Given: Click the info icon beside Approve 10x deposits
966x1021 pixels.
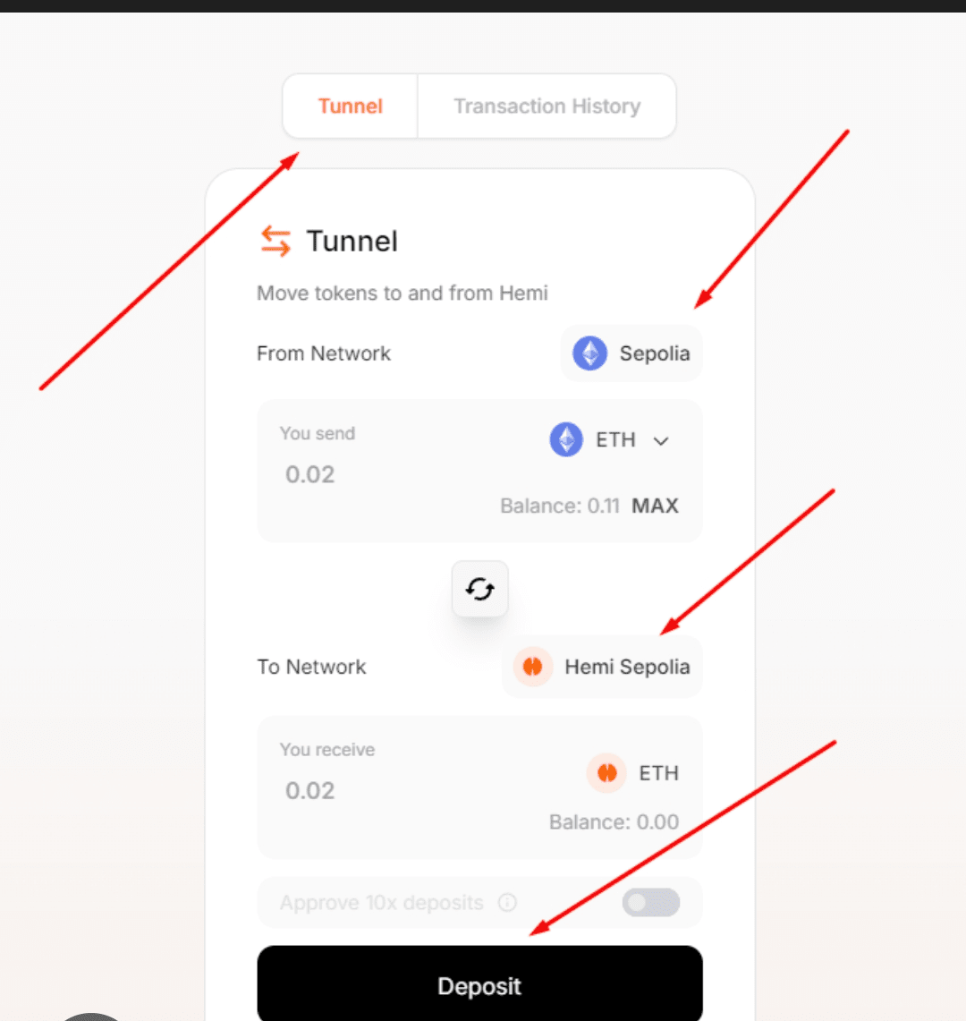Looking at the screenshot, I should [507, 903].
